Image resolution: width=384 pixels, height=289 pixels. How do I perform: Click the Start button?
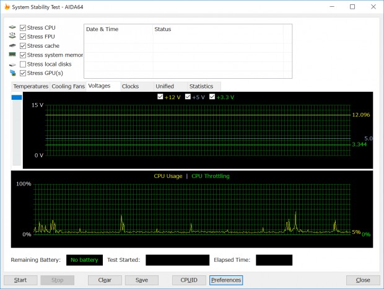tap(20, 280)
